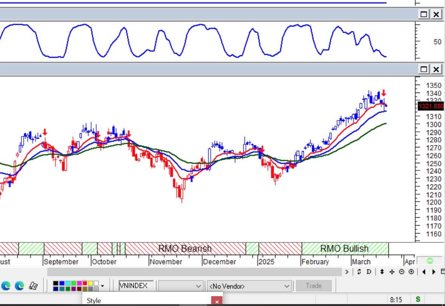Click the D periodicity button
445x306 pixels.
[x=369, y=272]
